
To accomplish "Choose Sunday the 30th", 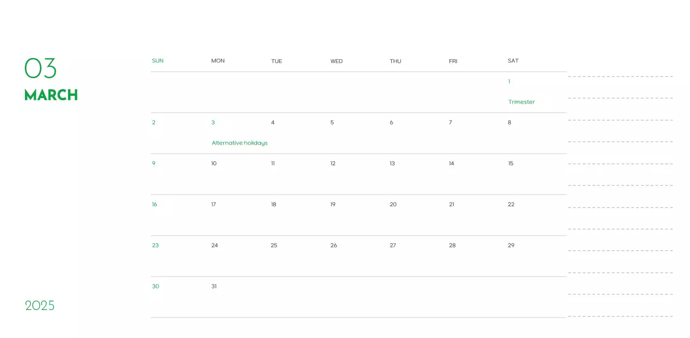I will [x=155, y=286].
